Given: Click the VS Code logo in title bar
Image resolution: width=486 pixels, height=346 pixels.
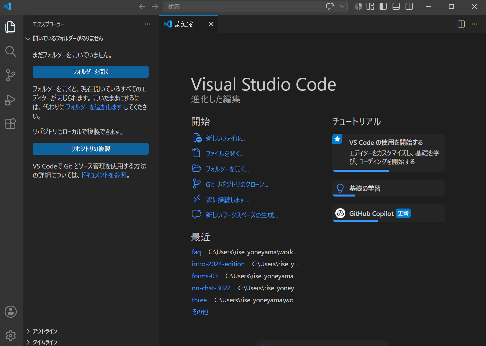Looking at the screenshot, I should tap(7, 6).
